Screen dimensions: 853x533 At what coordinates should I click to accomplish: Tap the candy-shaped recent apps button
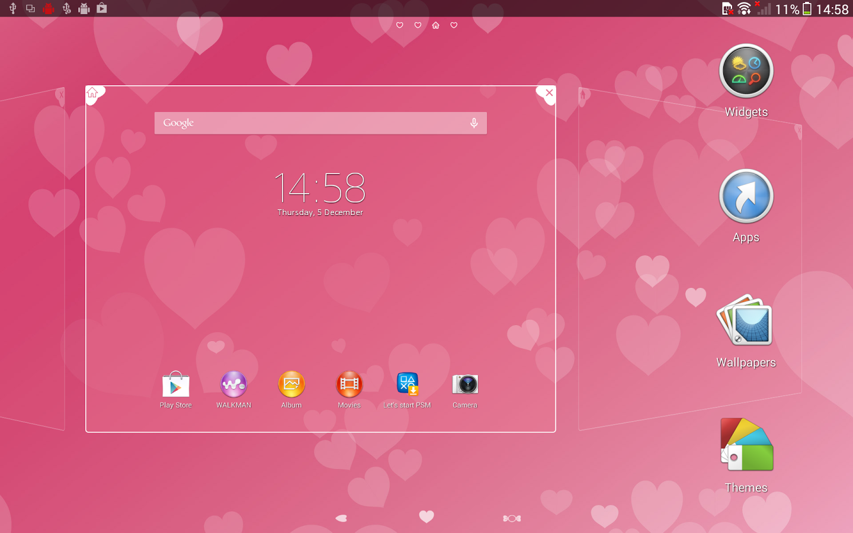click(x=512, y=518)
